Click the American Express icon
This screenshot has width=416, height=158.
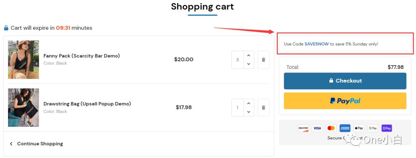[x=345, y=128]
